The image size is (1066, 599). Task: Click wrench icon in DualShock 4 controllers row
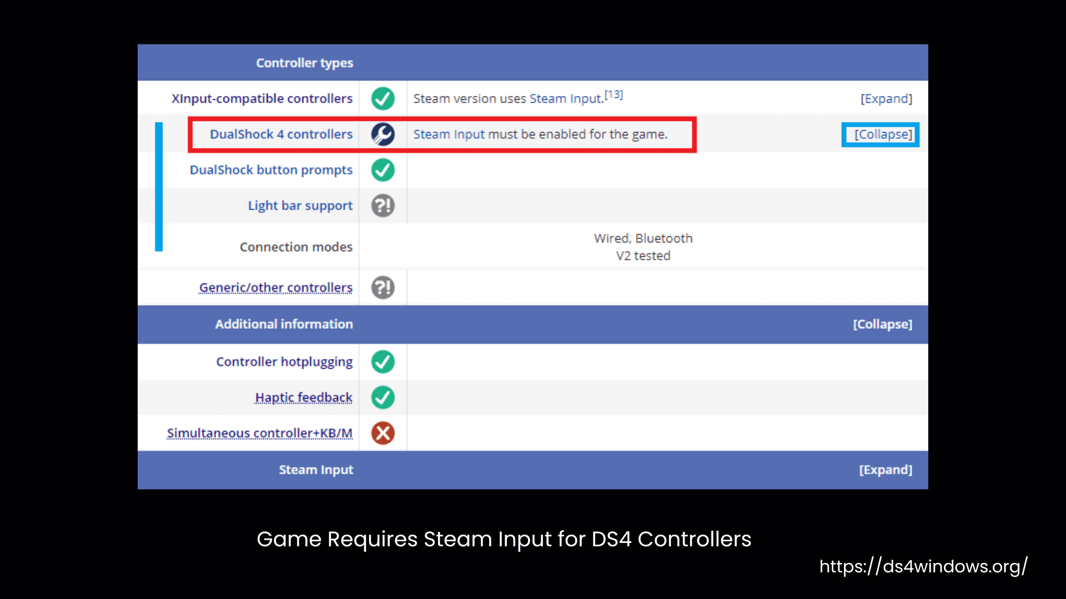(383, 134)
